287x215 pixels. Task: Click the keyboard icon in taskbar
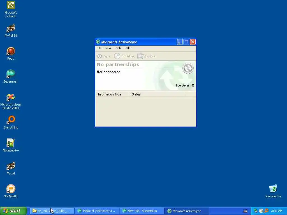(x=246, y=211)
